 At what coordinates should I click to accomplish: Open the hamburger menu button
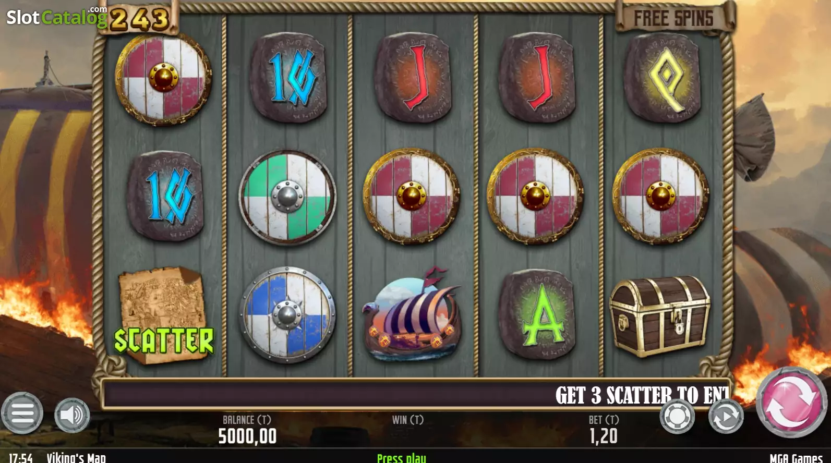[22, 413]
